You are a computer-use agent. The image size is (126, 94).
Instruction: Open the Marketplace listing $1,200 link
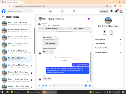click(x=50, y=25)
